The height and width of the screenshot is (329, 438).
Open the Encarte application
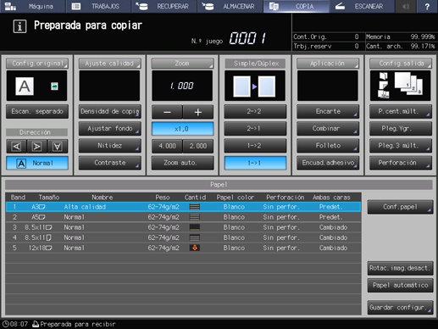(x=328, y=111)
